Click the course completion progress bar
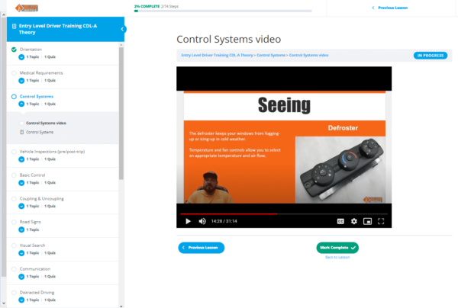This screenshot has height=308, width=458. tap(223, 11)
